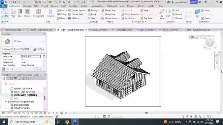Close the Project Browser panel

tap(45, 75)
